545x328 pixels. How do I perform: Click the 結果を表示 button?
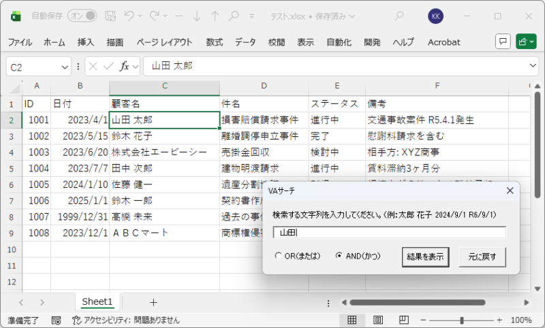tap(426, 257)
